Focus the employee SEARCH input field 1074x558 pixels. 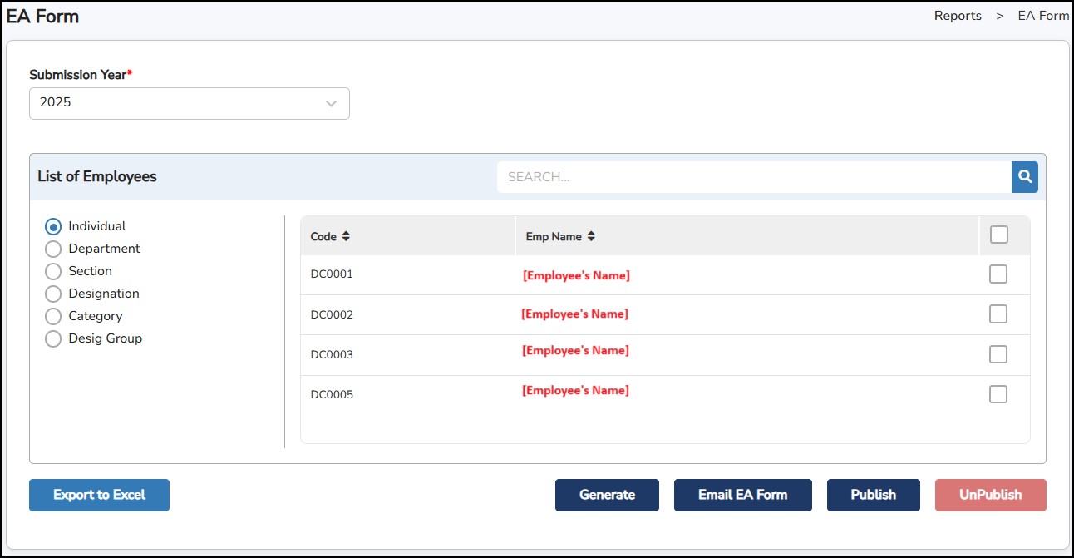tap(753, 176)
